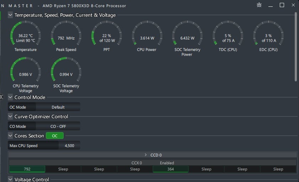
Task: Select the first core showing 792
Action: coord(27,169)
